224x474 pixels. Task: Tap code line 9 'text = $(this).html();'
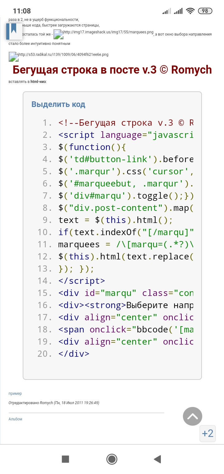click(x=115, y=220)
